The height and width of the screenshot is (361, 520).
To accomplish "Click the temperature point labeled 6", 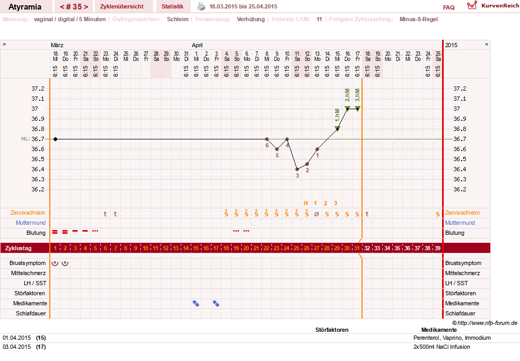I will pos(267,139).
